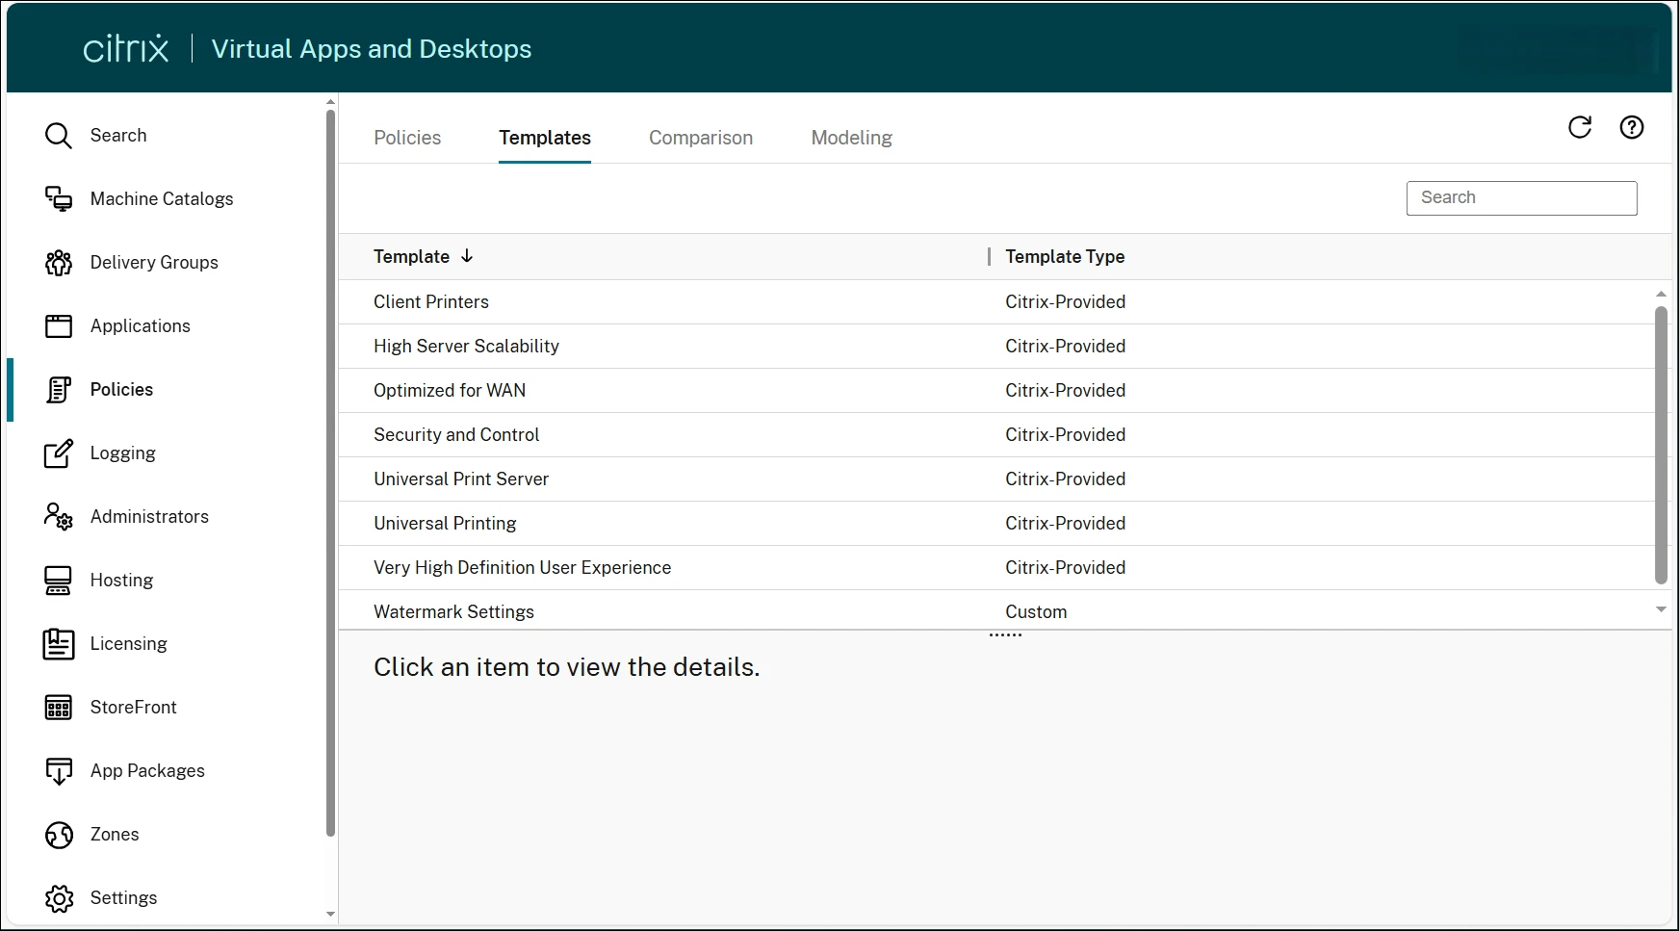Sort by the Template column header
Screen dimensions: 1679x931
(411, 257)
